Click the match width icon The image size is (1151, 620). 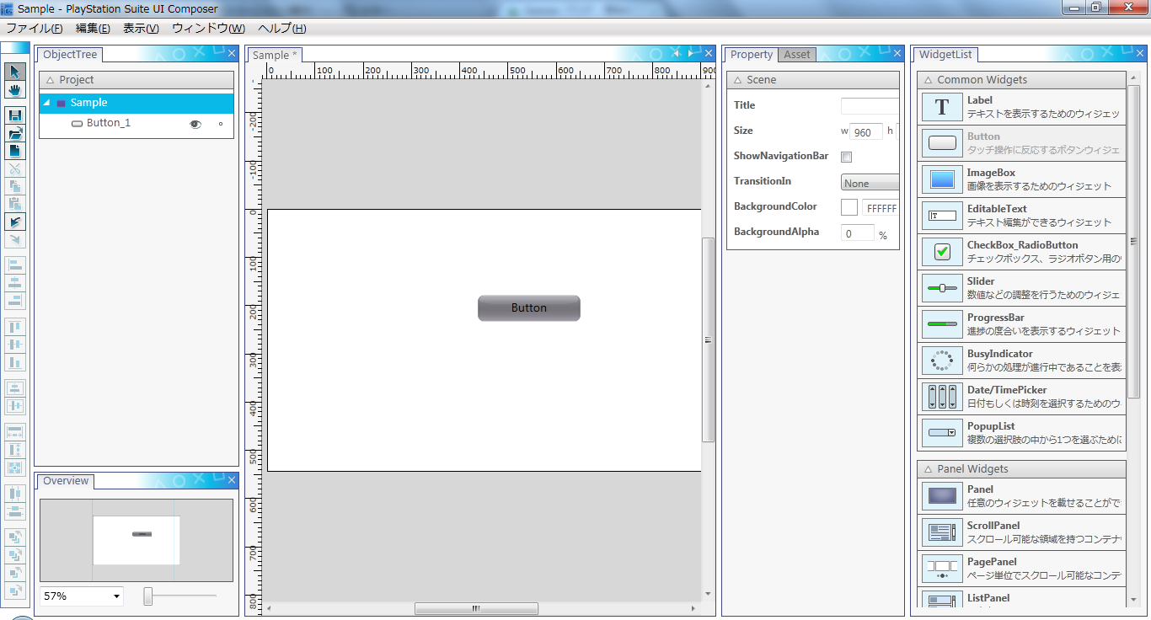pos(15,432)
